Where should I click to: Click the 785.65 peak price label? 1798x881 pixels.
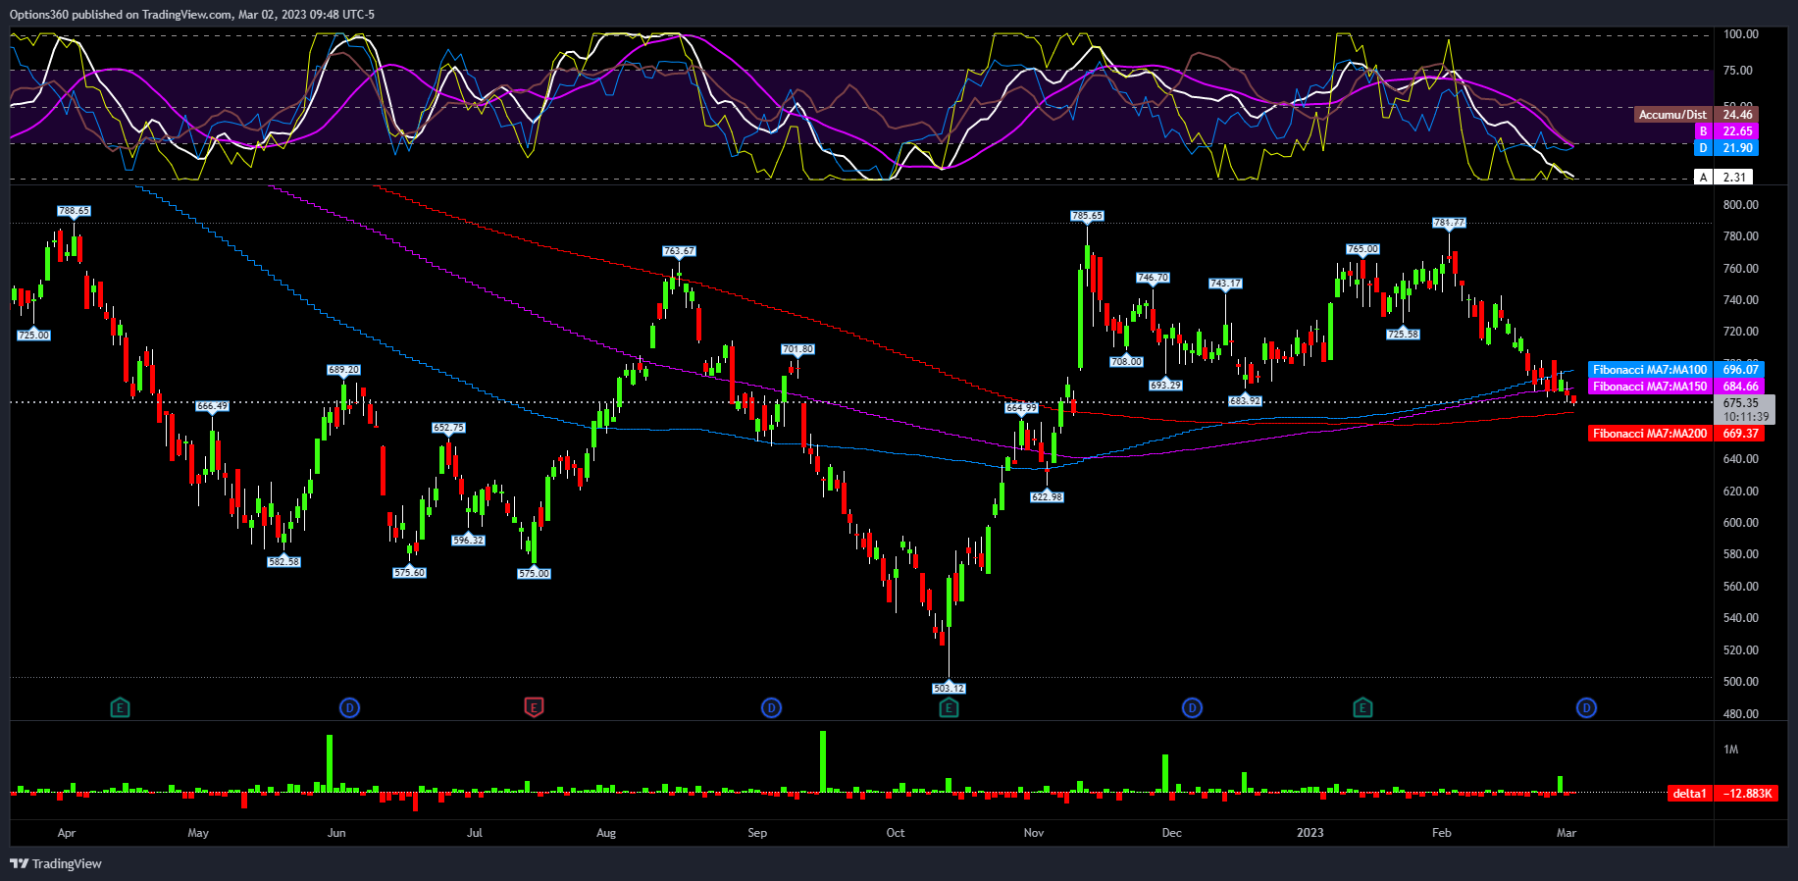[x=1087, y=216]
